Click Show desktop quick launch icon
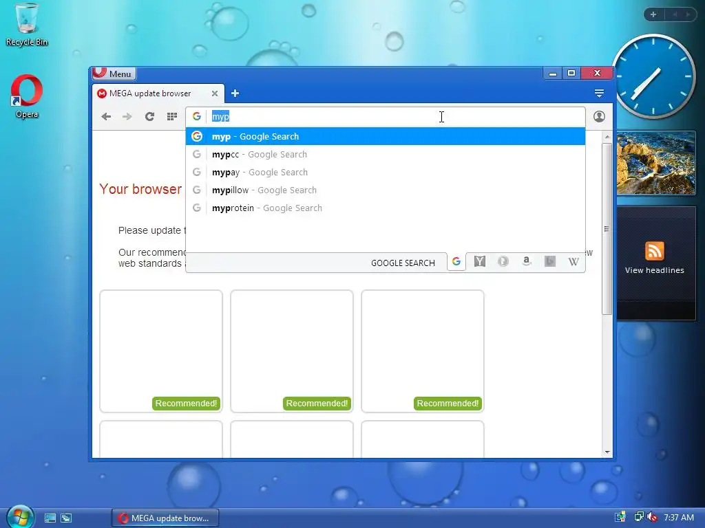This screenshot has height=528, width=705. pyautogui.click(x=50, y=518)
